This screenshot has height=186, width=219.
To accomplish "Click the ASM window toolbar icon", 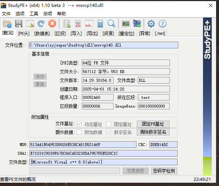I will (x=89, y=23).
